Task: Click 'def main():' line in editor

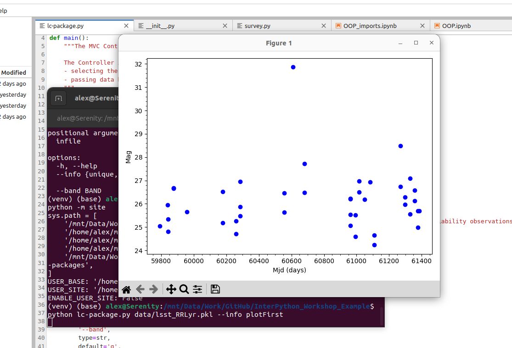Action: click(69, 38)
